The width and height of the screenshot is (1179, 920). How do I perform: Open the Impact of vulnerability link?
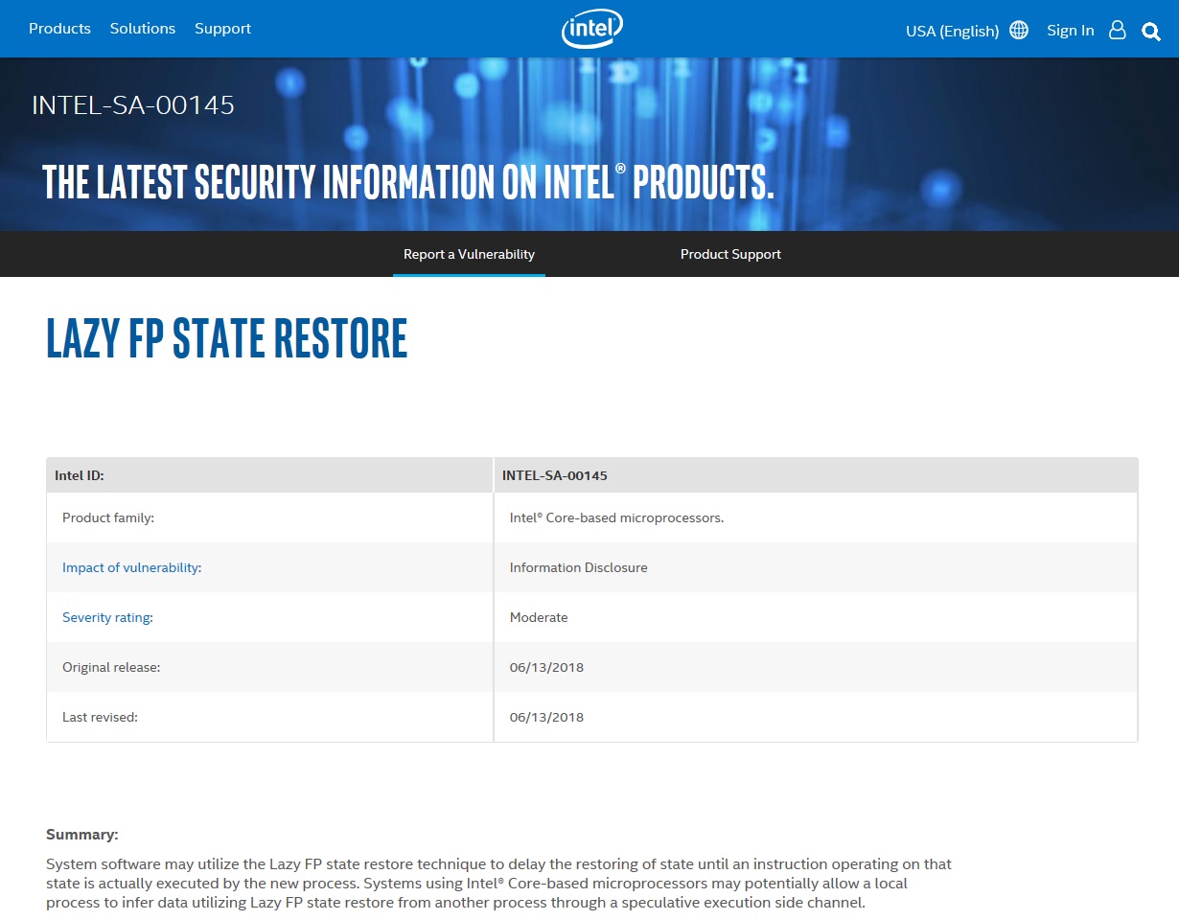tap(131, 566)
